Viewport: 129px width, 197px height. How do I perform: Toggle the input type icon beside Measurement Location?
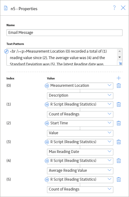point(47,86)
